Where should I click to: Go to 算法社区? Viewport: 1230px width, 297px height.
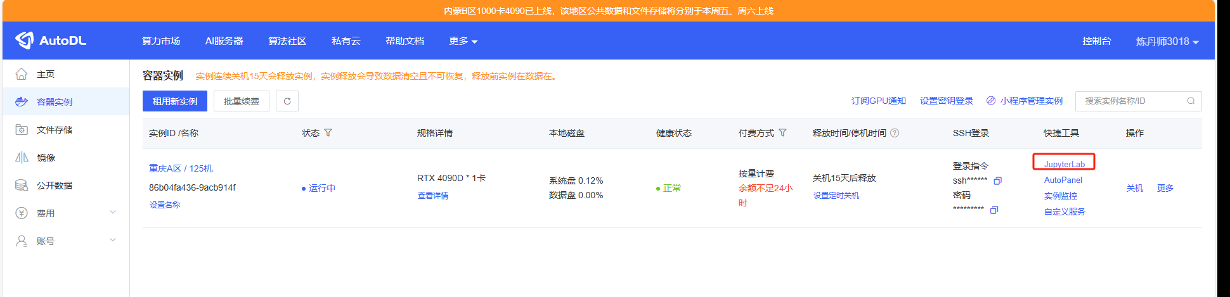tap(287, 41)
